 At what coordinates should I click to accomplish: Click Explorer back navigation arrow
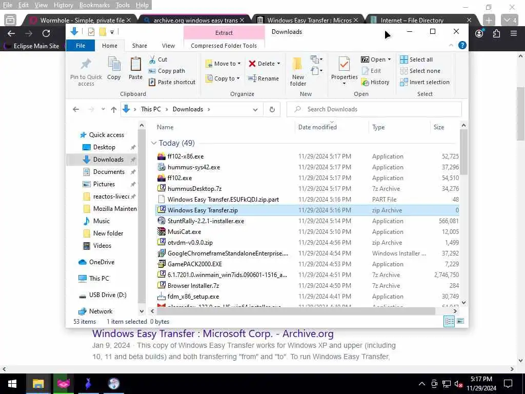(76, 109)
